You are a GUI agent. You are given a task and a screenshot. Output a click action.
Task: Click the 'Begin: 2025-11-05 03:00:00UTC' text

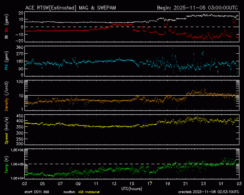coord(197,8)
